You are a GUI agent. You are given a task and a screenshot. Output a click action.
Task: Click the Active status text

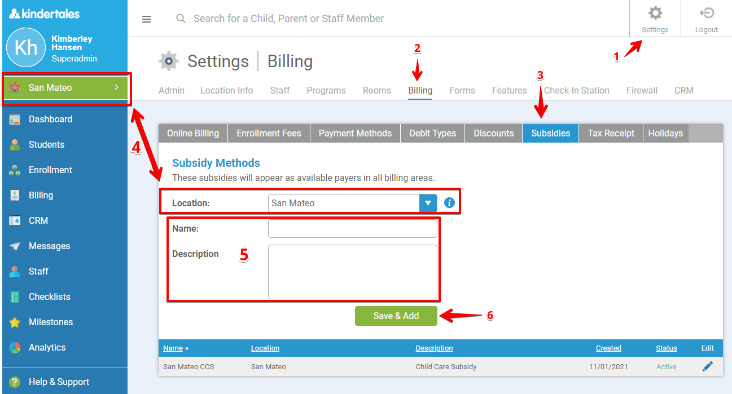click(x=666, y=366)
